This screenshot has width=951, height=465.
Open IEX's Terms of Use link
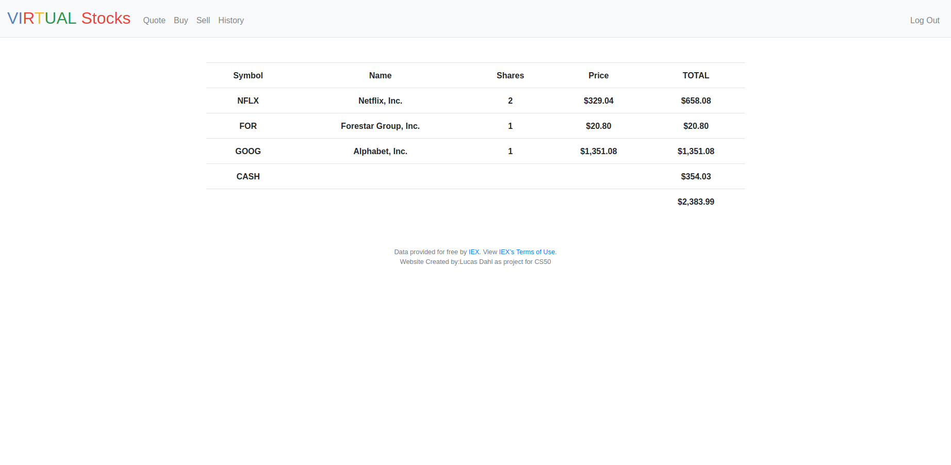coord(527,252)
